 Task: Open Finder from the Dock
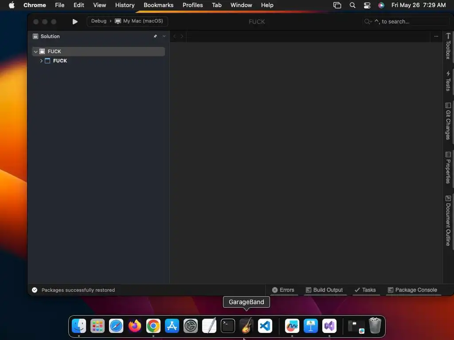79,326
